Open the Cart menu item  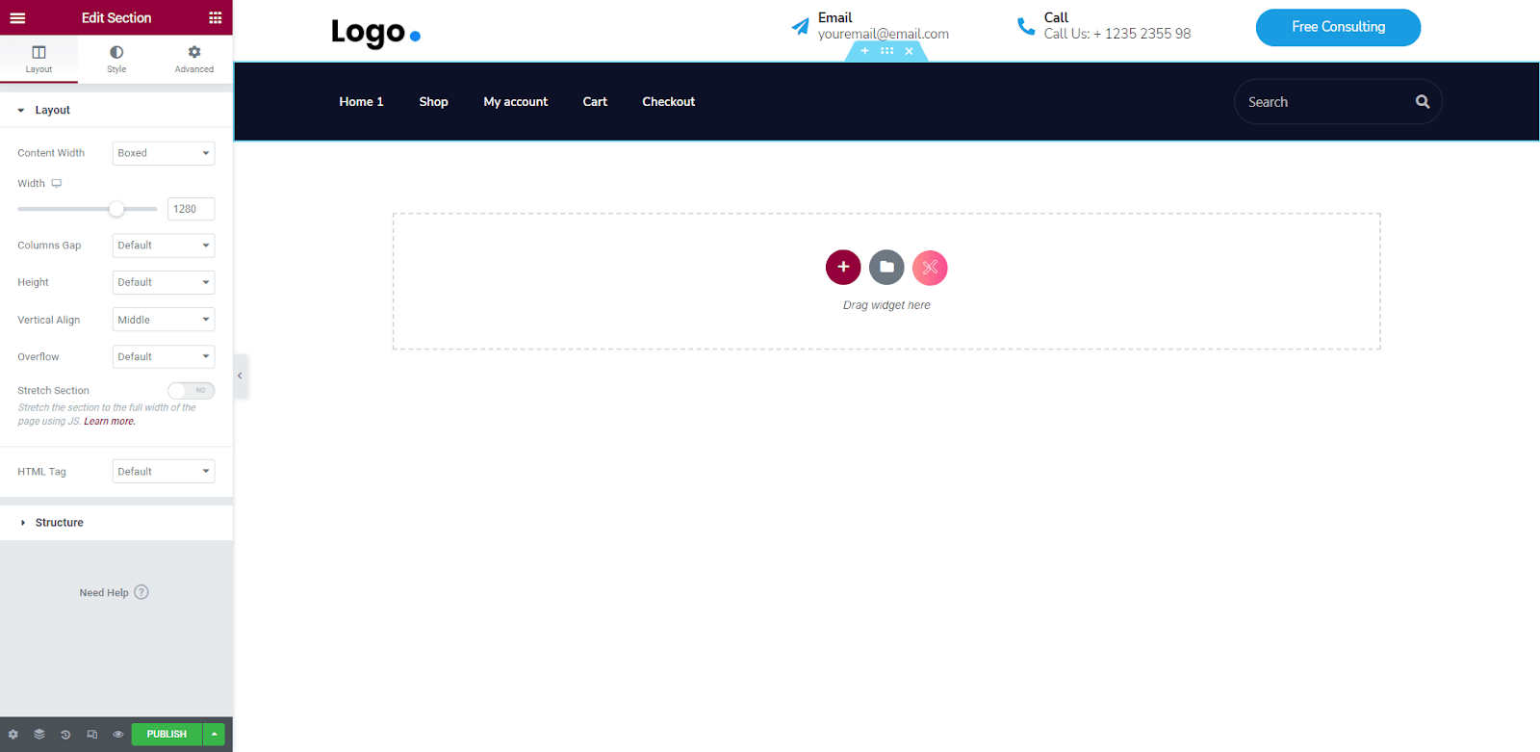point(595,102)
